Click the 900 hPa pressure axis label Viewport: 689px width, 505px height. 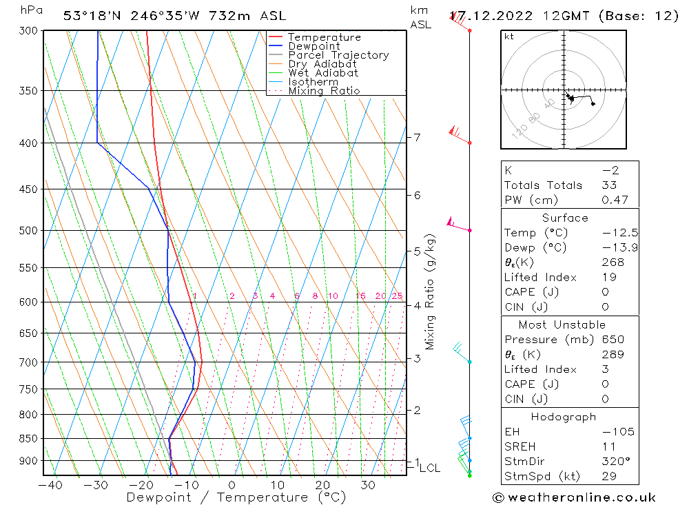coord(28,461)
